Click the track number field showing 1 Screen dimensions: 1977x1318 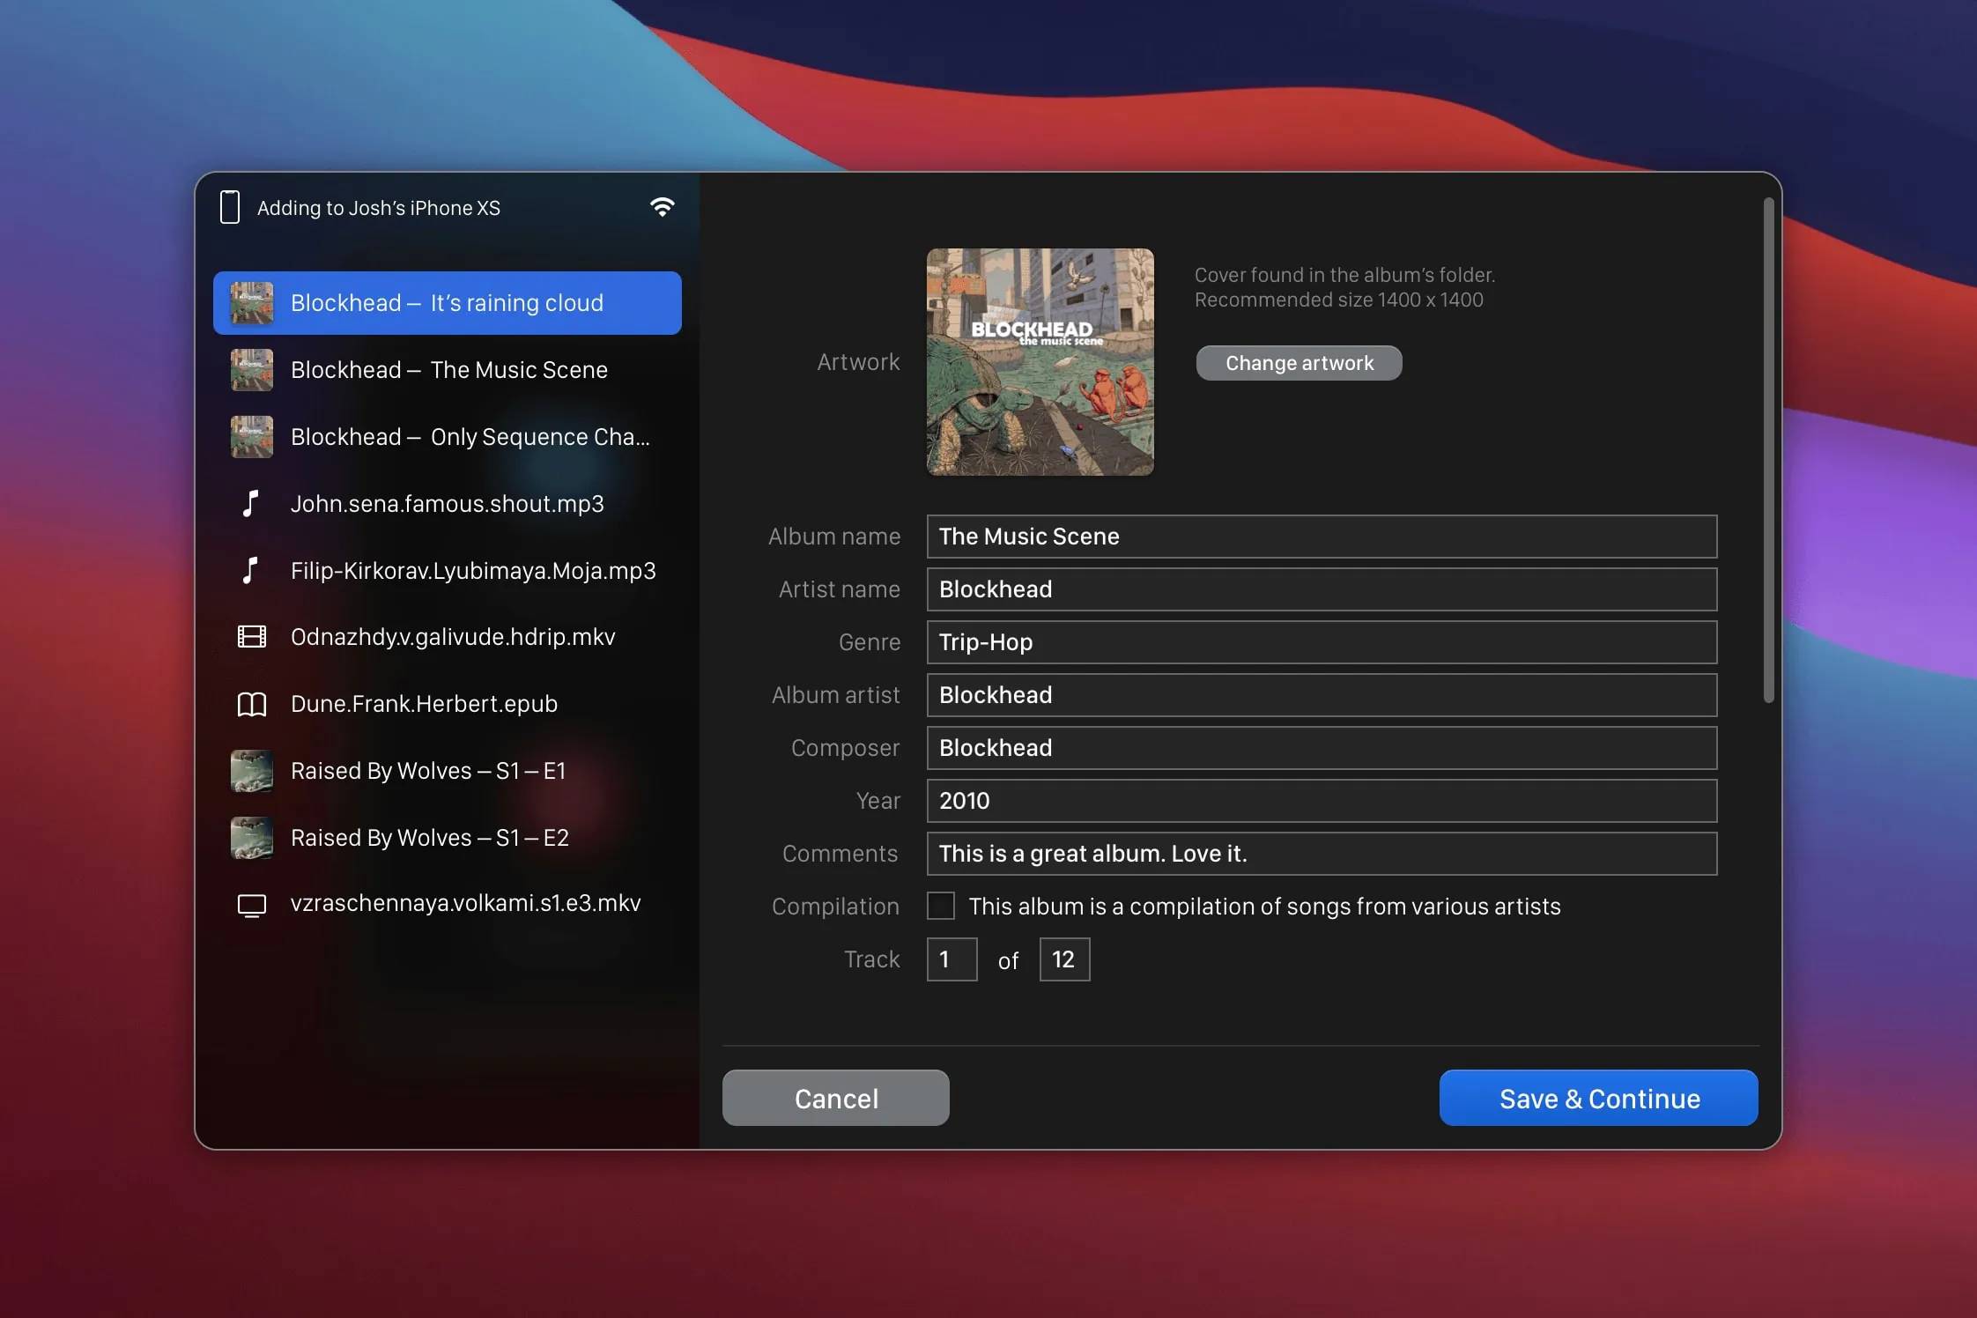(x=951, y=959)
